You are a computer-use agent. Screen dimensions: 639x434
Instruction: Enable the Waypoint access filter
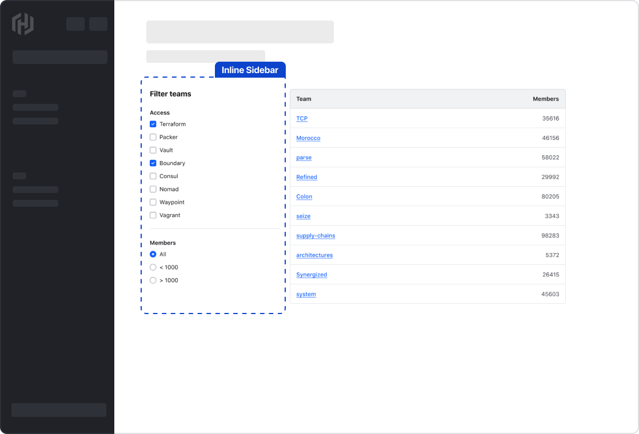pyautogui.click(x=153, y=202)
